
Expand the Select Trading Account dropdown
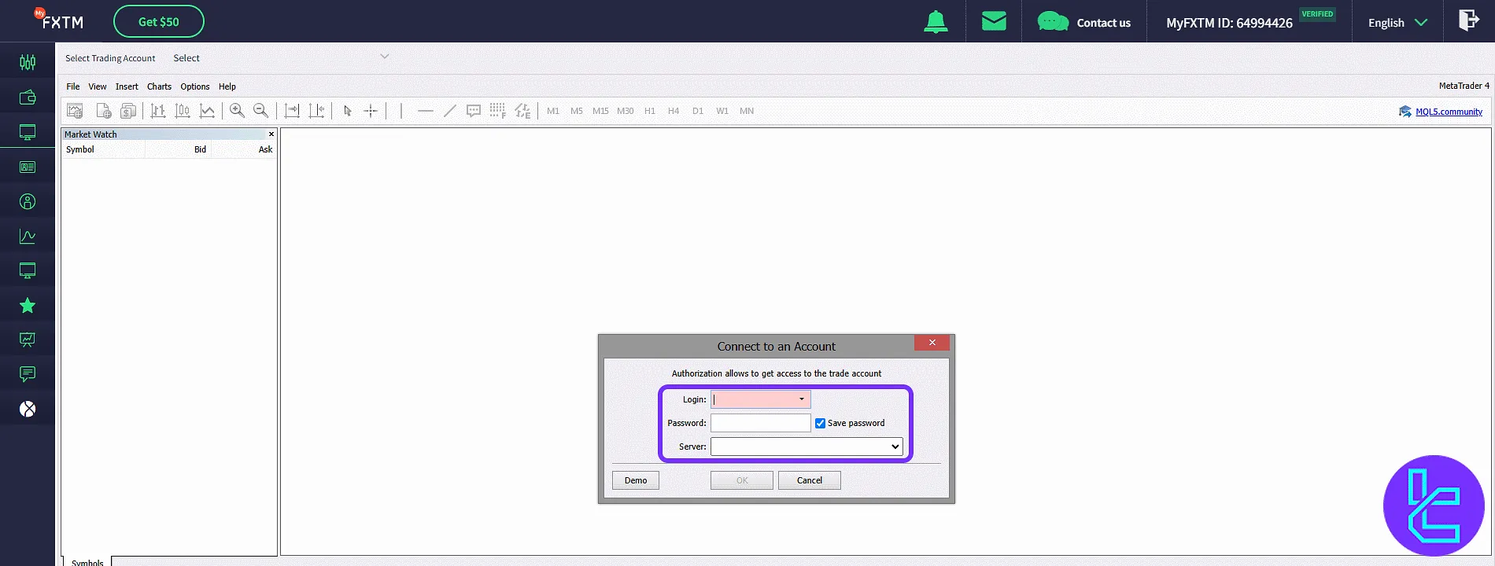tap(384, 57)
